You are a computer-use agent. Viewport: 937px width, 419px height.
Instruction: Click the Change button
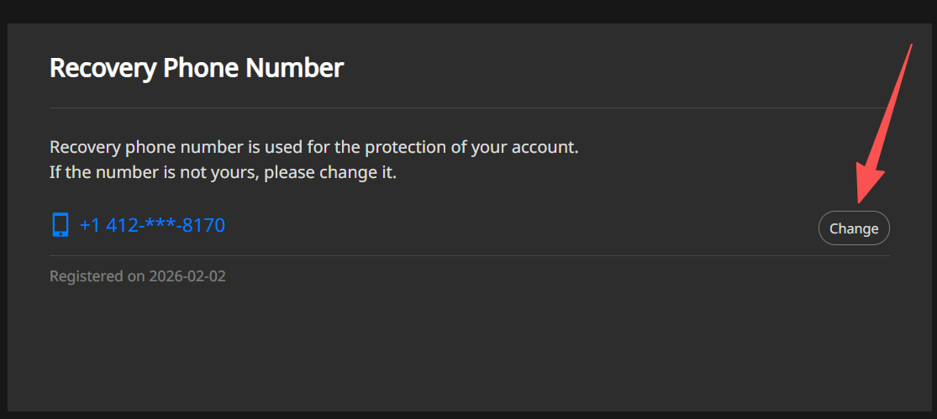(853, 228)
